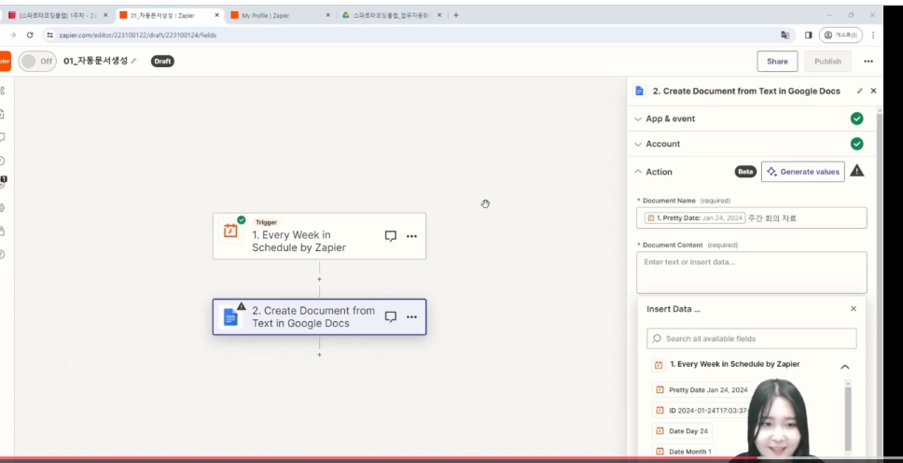Open the Chrome three-dot menu

click(x=873, y=35)
